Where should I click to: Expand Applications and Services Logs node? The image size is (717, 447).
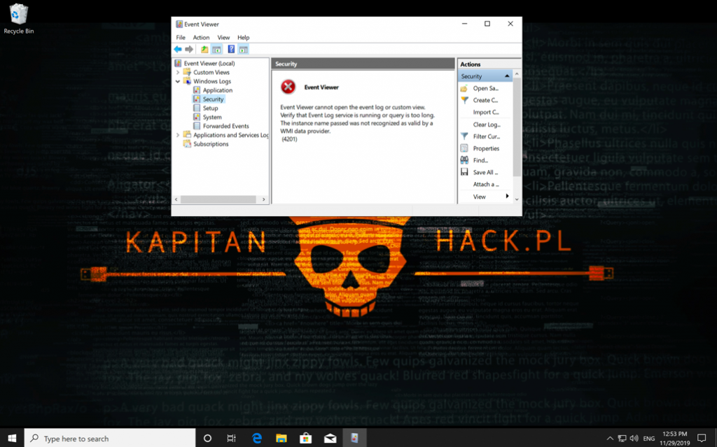[x=177, y=135]
